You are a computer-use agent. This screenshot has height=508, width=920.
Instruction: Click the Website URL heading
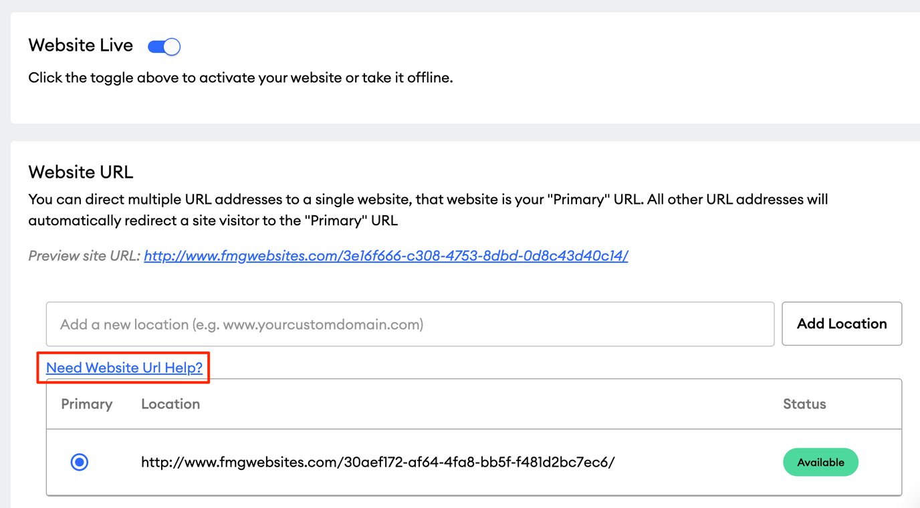pos(81,172)
